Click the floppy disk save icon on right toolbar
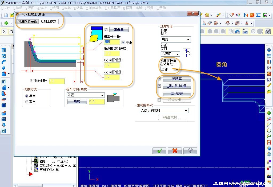Viewport: 273px width, 187px height. (x=269, y=80)
